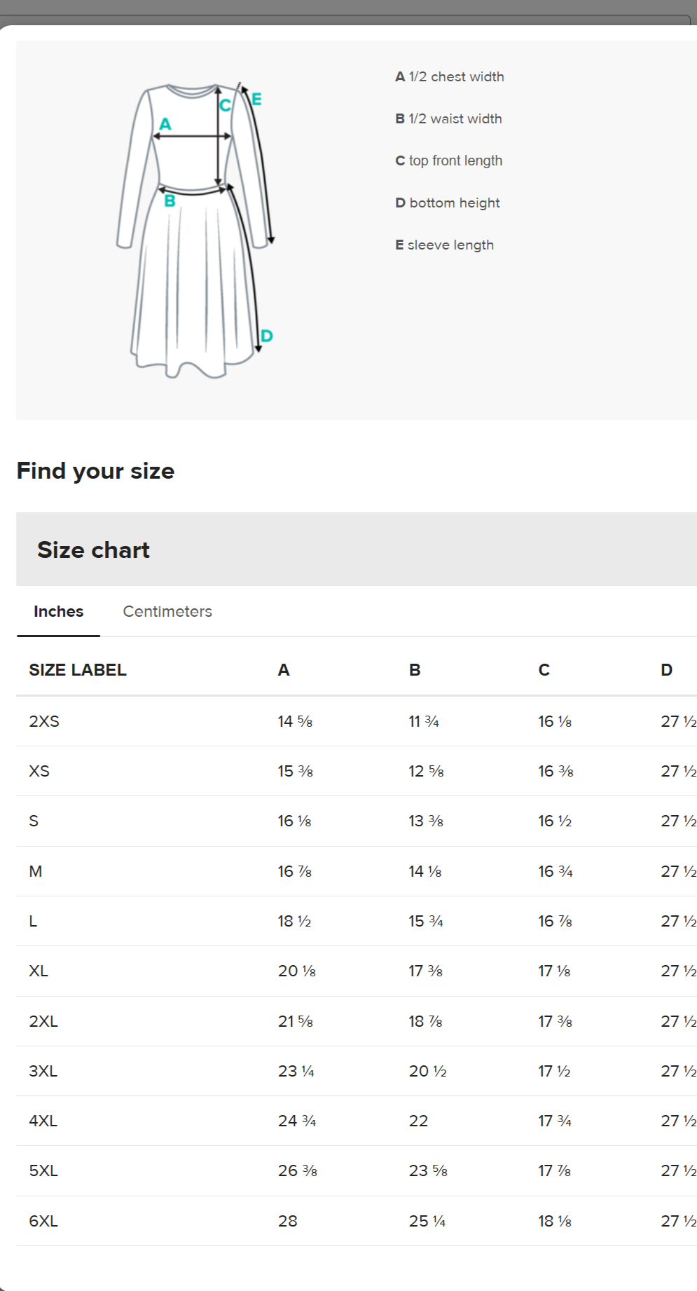The width and height of the screenshot is (697, 1291).
Task: Click the teal A marker on dress diagram
Action: coord(165,124)
